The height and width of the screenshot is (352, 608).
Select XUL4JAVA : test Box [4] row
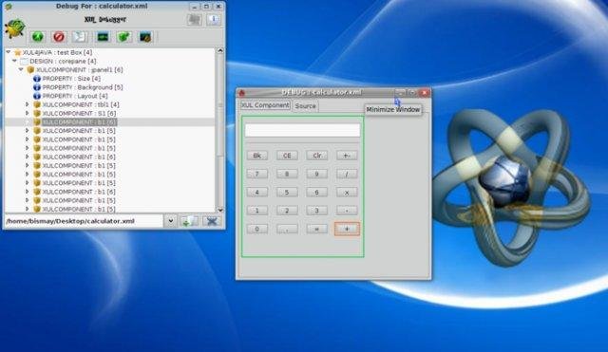pyautogui.click(x=57, y=52)
